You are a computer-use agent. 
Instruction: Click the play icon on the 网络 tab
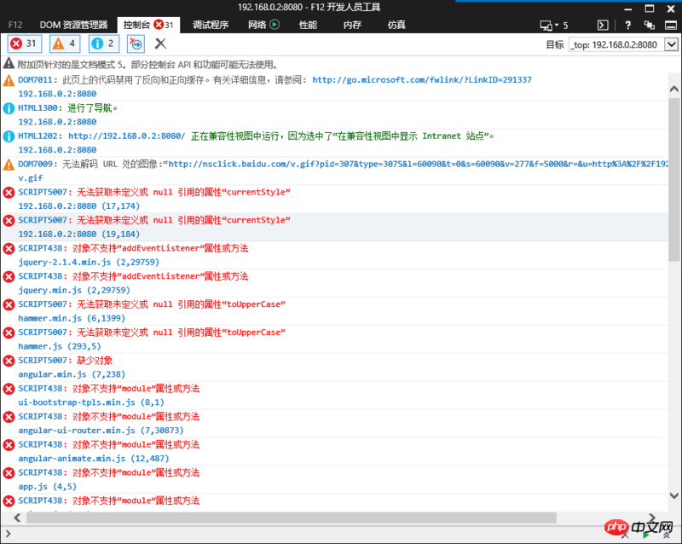[x=275, y=25]
